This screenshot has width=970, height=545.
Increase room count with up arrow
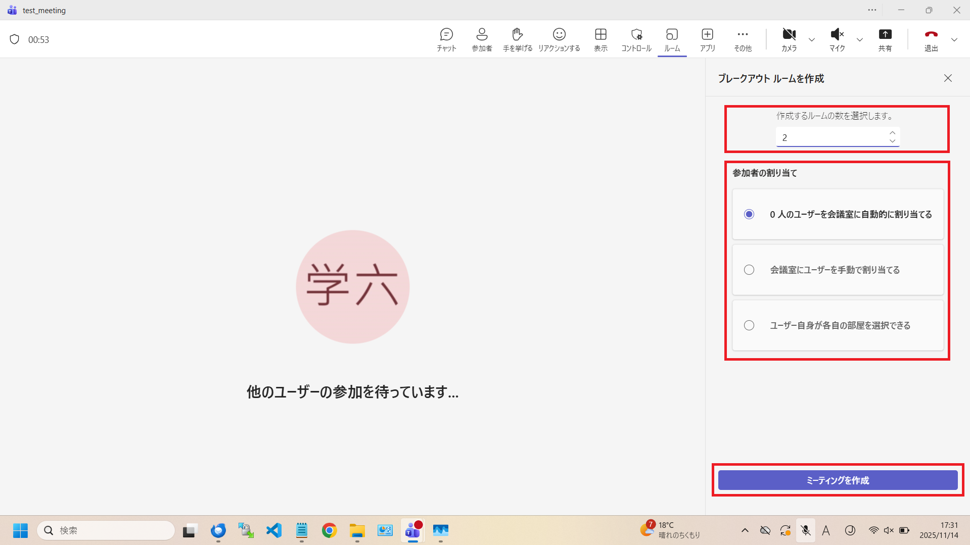point(892,133)
